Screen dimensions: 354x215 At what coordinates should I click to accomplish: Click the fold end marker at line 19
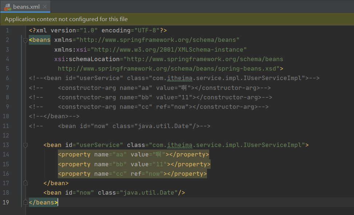[25, 202]
